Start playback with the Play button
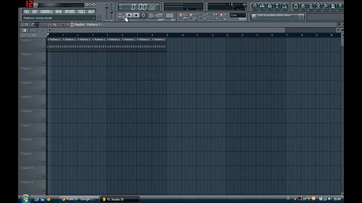Screen dimensions: 362x203 pos(129,15)
